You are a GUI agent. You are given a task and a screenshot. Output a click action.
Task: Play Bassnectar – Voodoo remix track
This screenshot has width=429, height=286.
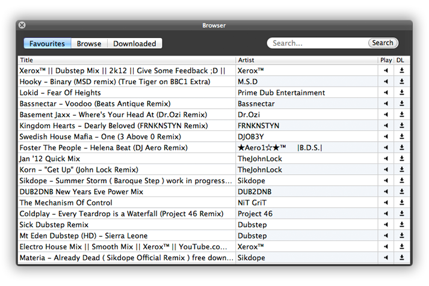386,104
